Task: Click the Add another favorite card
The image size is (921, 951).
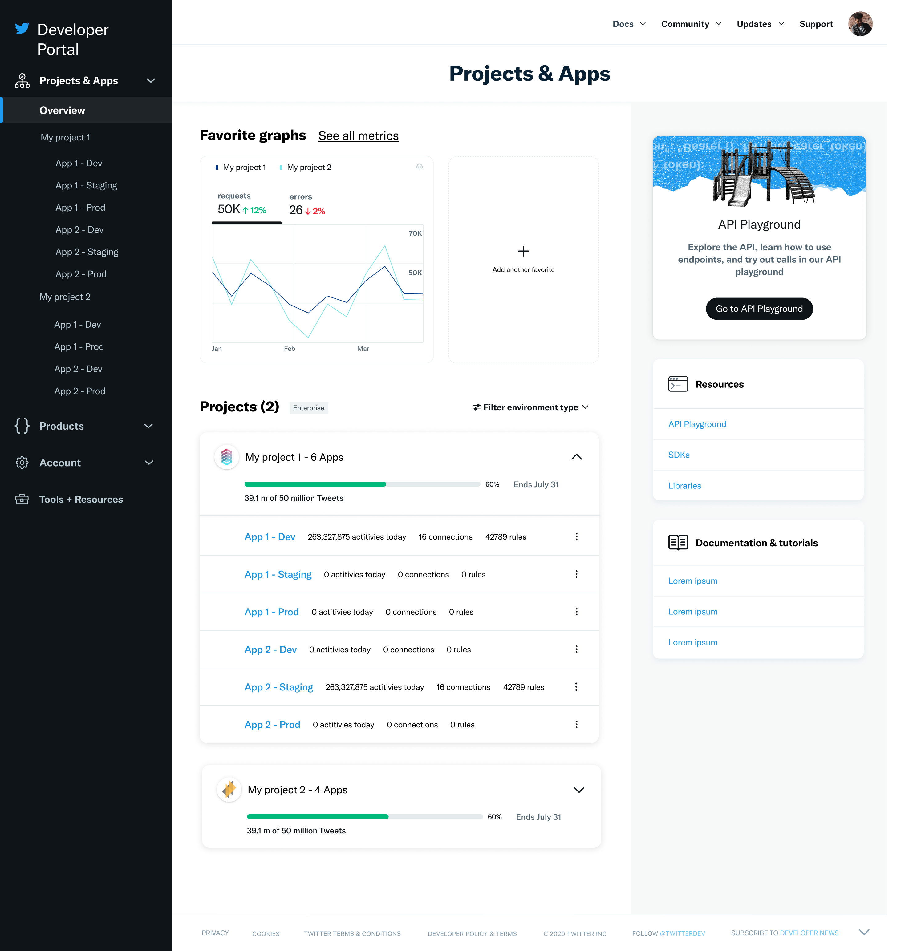Action: (x=523, y=260)
